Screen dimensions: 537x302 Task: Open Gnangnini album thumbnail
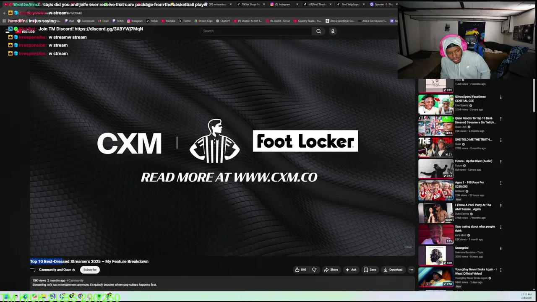coord(435,255)
